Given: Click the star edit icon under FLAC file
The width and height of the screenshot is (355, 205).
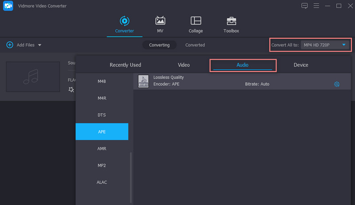Looking at the screenshot, I should click(71, 89).
